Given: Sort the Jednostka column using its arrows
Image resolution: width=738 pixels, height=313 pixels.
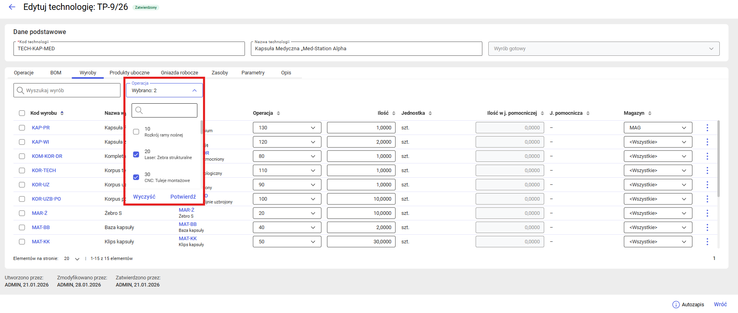Looking at the screenshot, I should click(x=430, y=113).
